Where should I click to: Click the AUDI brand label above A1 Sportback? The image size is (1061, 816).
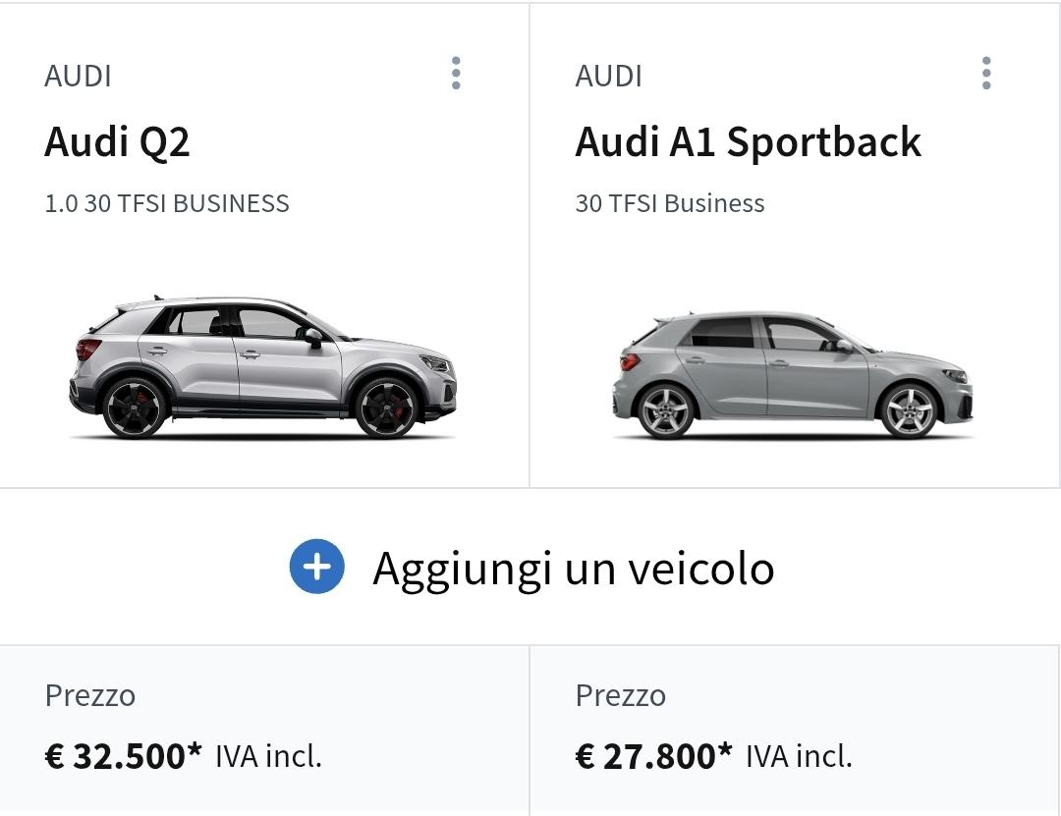tap(608, 76)
